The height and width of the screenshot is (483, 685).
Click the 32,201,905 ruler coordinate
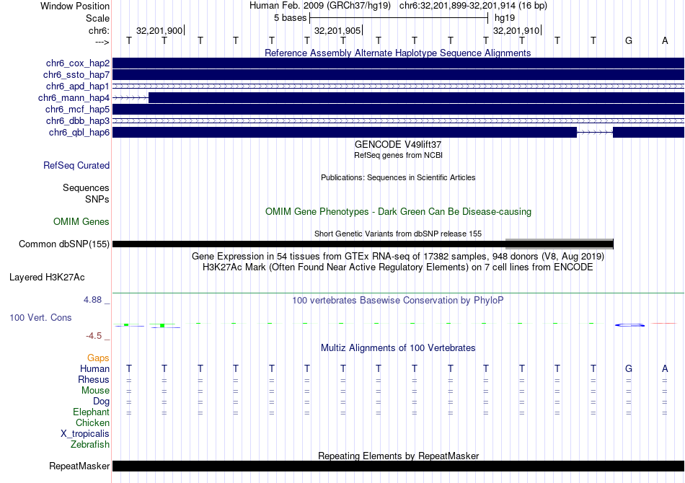click(337, 30)
